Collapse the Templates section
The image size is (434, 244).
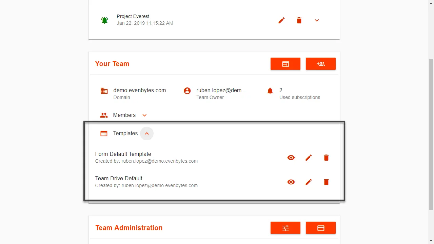(147, 134)
